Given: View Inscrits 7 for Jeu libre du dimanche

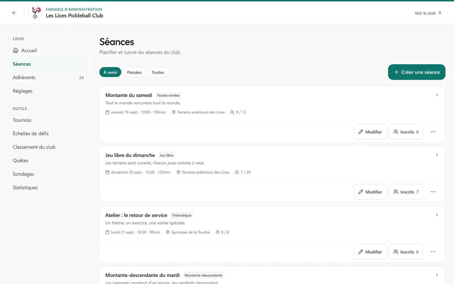Looking at the screenshot, I should (406, 192).
